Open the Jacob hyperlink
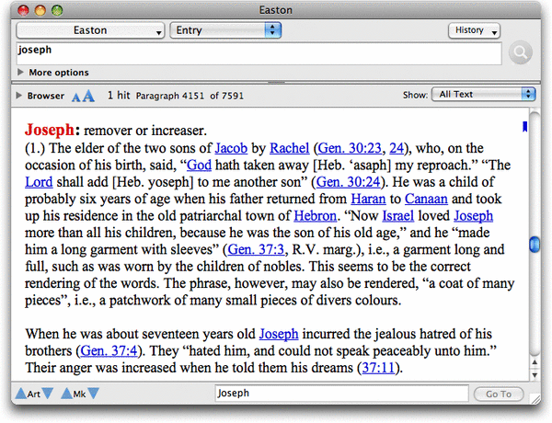The width and height of the screenshot is (552, 423). [x=231, y=148]
